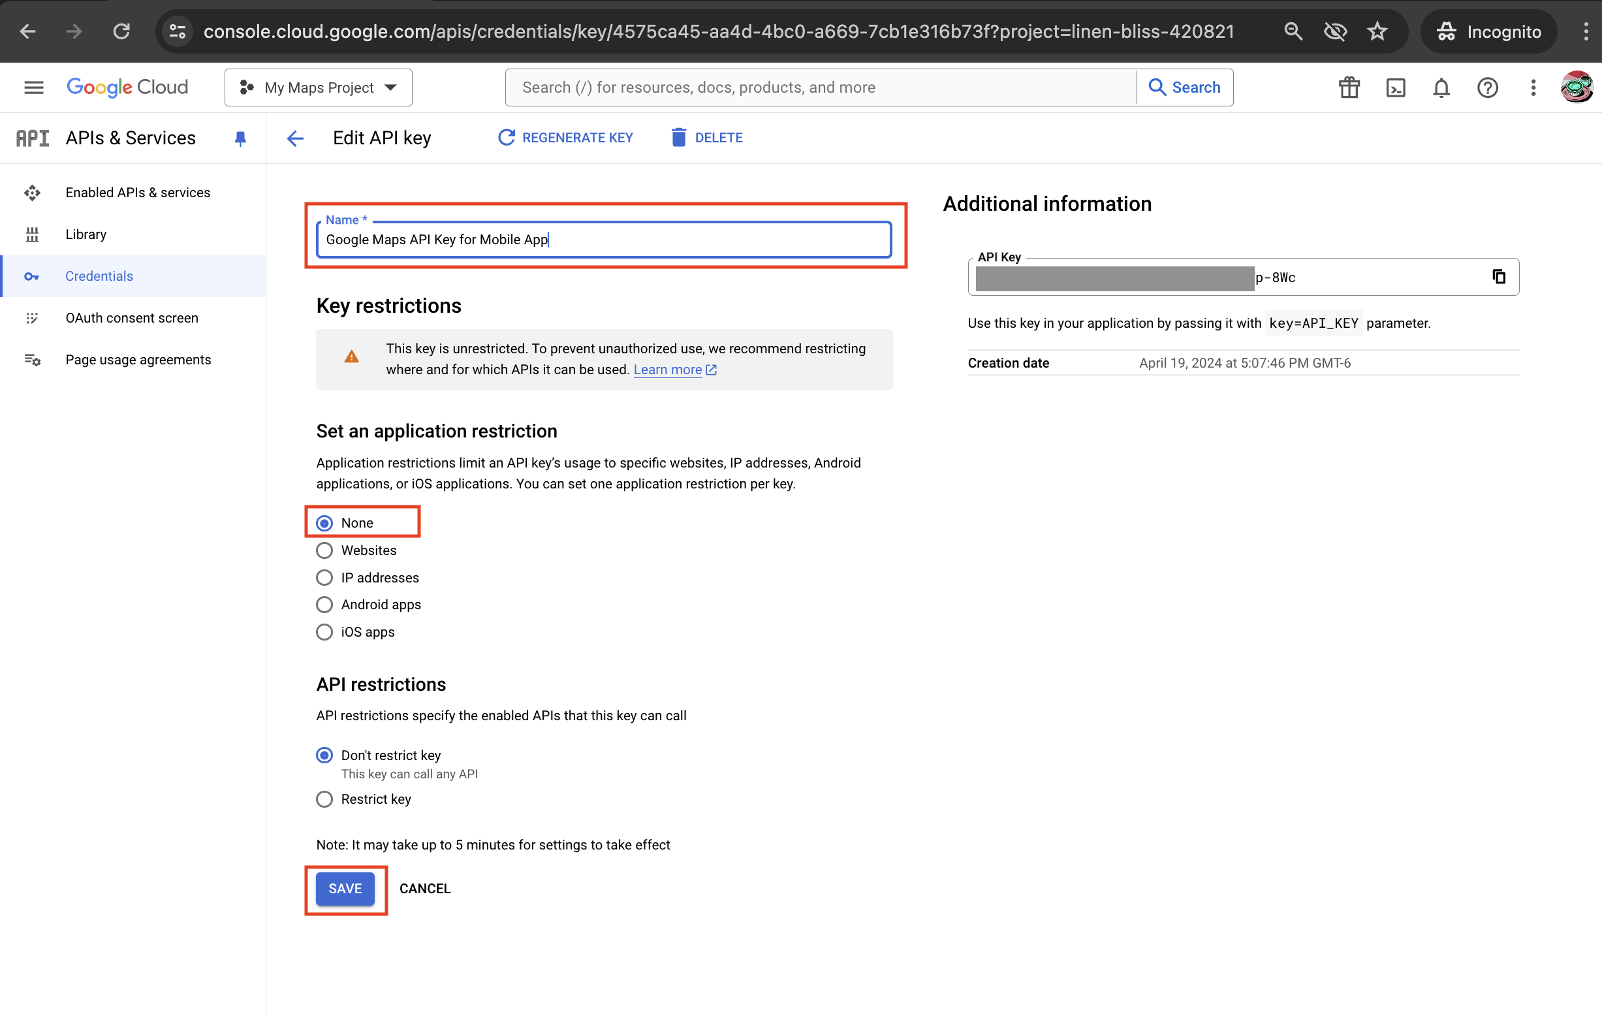Image resolution: width=1602 pixels, height=1016 pixels.
Task: Copy the API key to clipboard
Action: pyautogui.click(x=1499, y=277)
